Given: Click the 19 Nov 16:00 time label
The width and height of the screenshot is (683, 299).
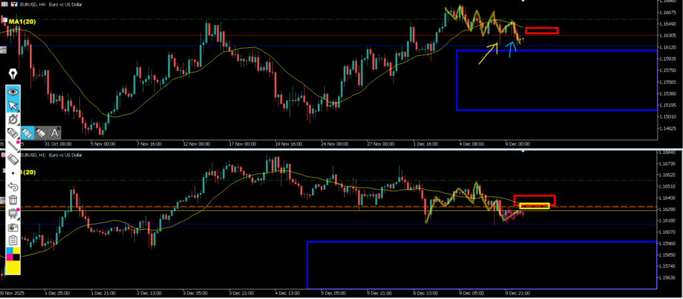Looking at the screenshot, I should pyautogui.click(x=287, y=144).
